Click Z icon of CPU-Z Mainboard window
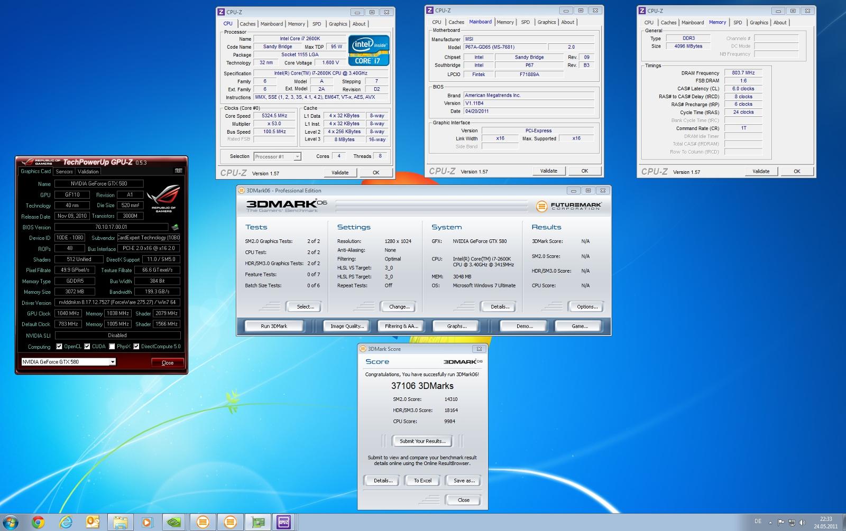 pyautogui.click(x=429, y=10)
